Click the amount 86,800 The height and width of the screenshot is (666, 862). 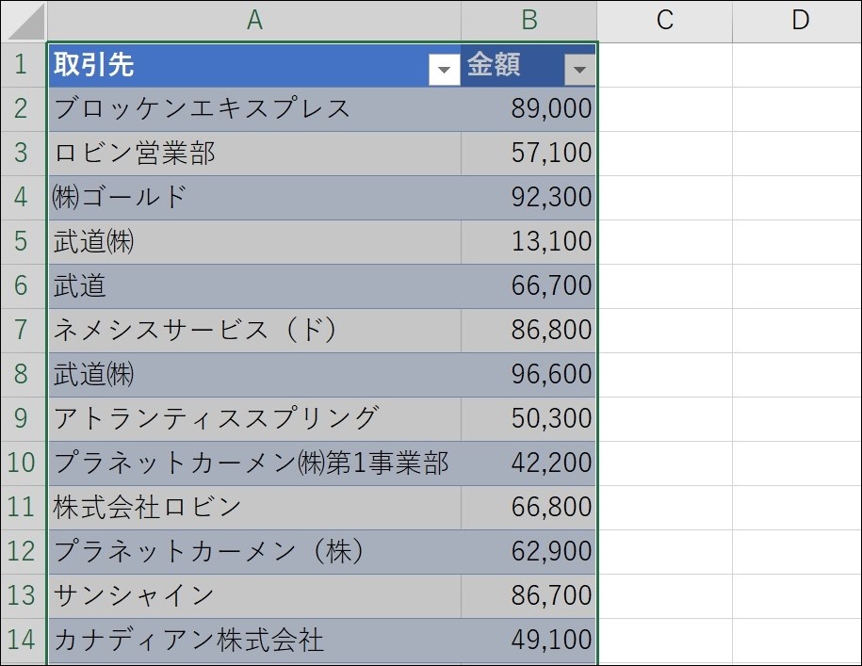click(x=529, y=331)
